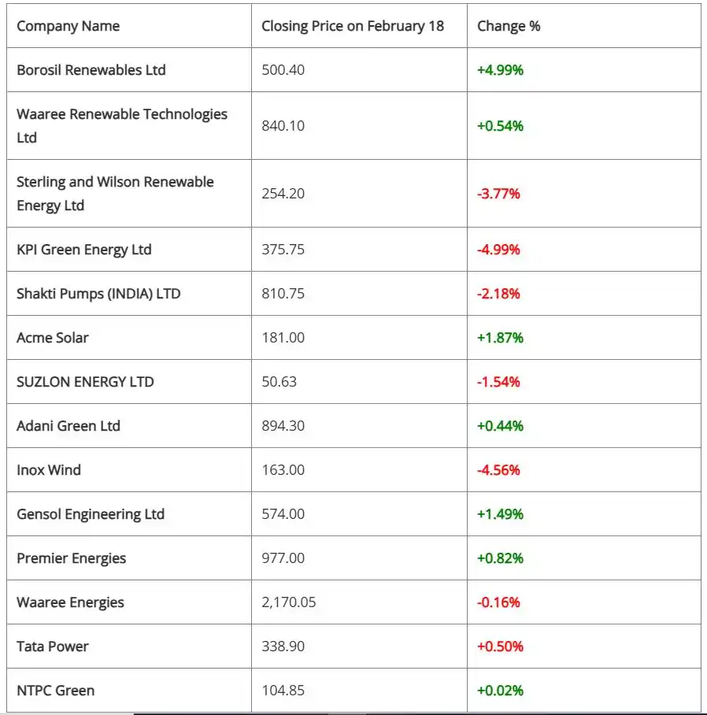Select Shakti Pumps (INDIA) LTD row name
707x715 pixels.
coord(98,294)
